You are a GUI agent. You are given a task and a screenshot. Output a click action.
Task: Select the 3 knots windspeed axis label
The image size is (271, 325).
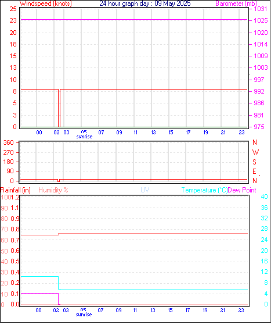[x=15, y=115]
